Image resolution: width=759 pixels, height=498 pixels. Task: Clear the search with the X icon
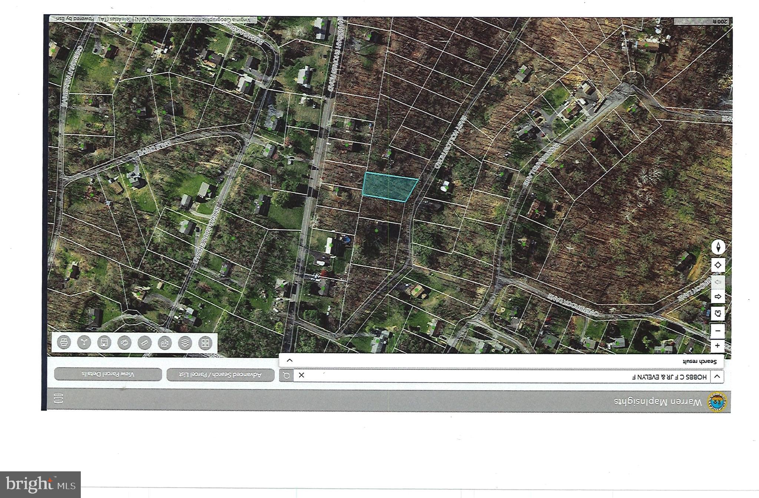pyautogui.click(x=301, y=375)
